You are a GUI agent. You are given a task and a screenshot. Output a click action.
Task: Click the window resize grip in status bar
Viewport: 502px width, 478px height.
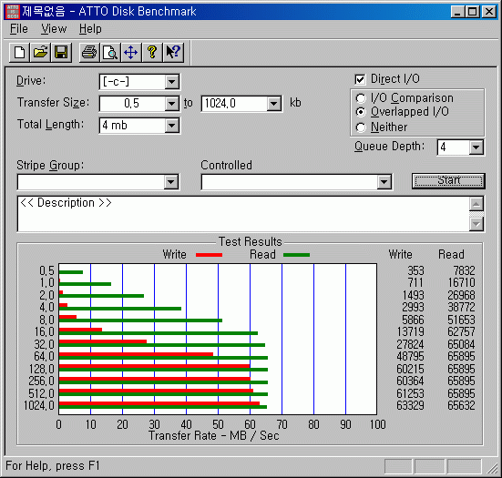point(492,468)
